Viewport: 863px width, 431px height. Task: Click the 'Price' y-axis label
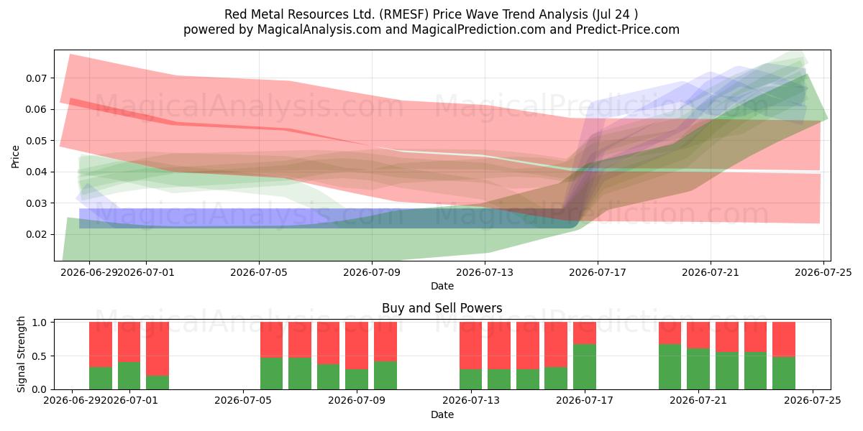(x=16, y=156)
